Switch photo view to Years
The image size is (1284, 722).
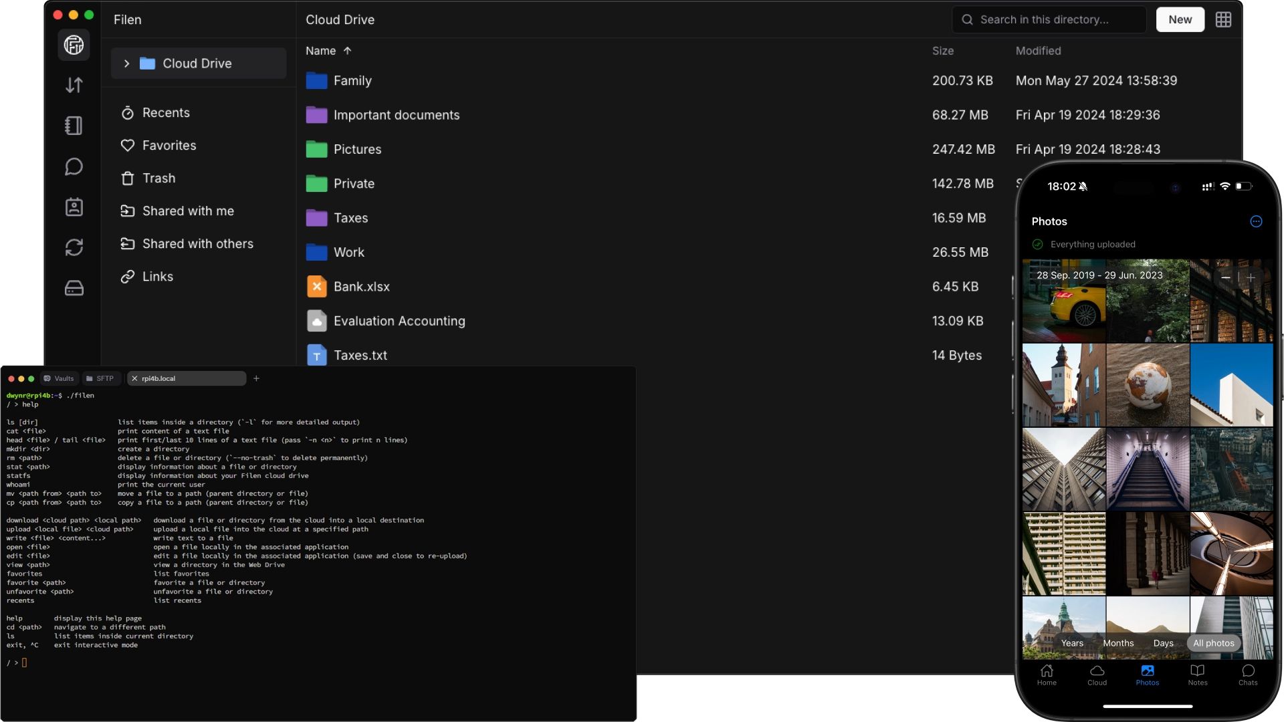(x=1073, y=643)
